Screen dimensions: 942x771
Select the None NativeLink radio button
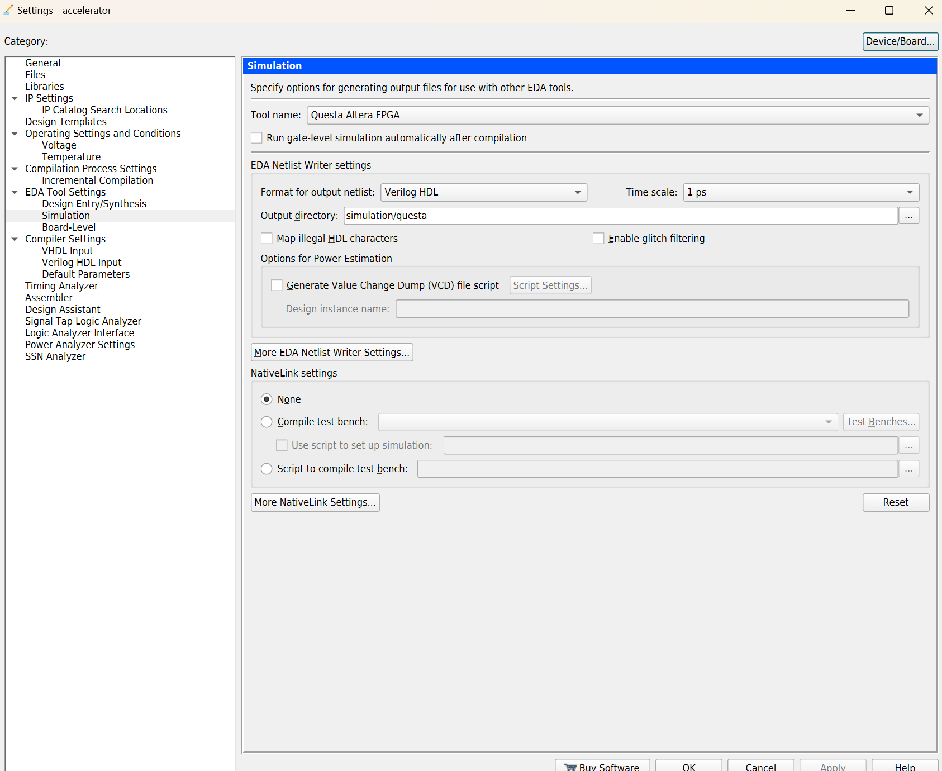click(267, 399)
